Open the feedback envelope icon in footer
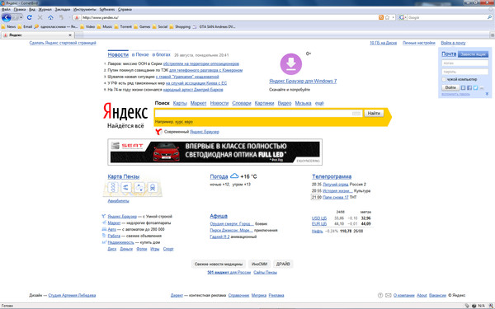The image size is (495, 309). click(389, 296)
